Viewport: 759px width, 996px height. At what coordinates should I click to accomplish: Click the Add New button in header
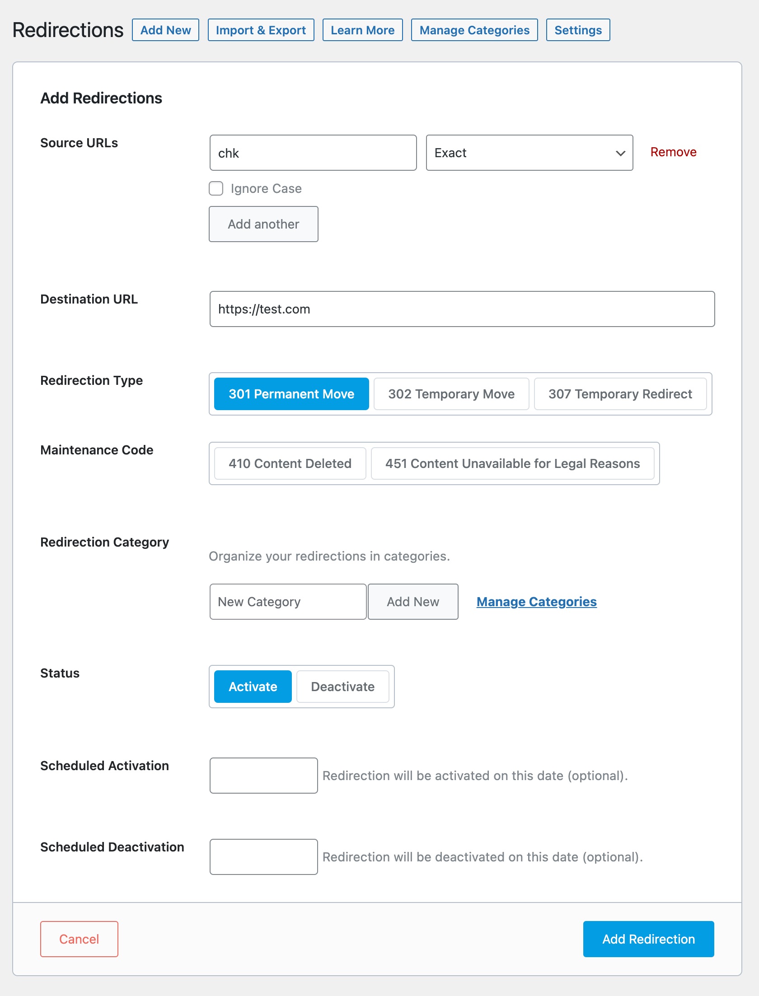click(165, 30)
